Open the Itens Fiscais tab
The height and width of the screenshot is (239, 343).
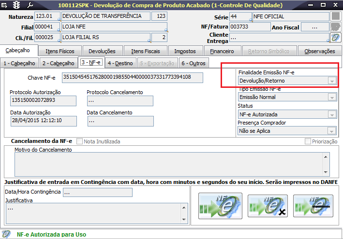pyautogui.click(x=146, y=51)
